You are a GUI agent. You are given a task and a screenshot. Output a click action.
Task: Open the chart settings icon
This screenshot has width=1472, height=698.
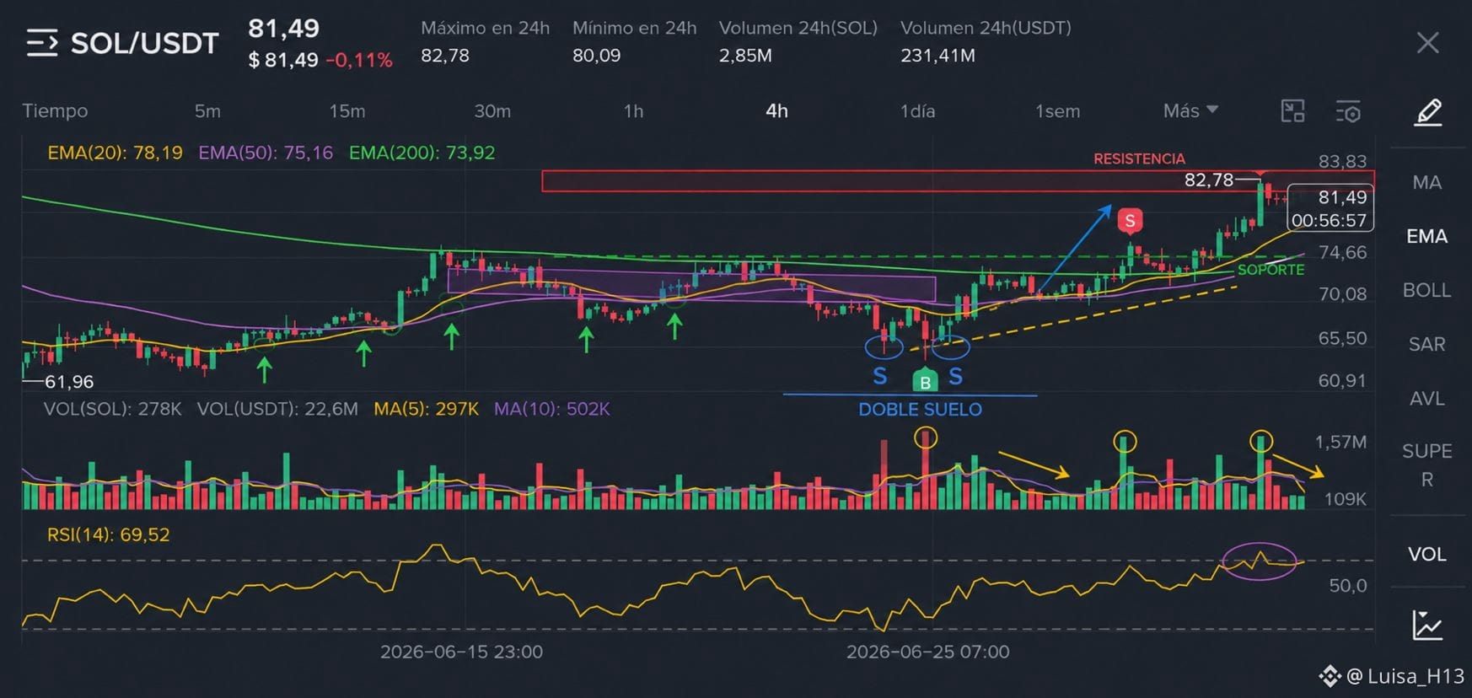(1348, 111)
